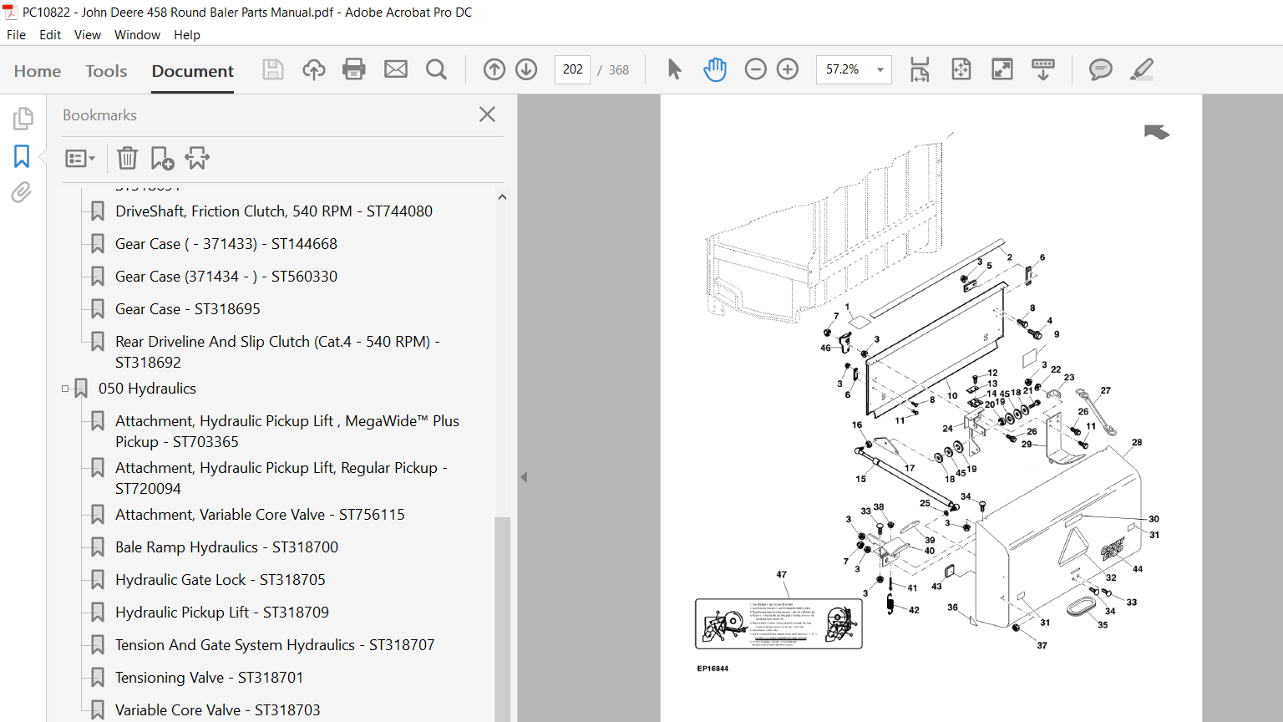Viewport: 1283px width, 722px height.
Task: Zoom out with minus button
Action: 755,69
